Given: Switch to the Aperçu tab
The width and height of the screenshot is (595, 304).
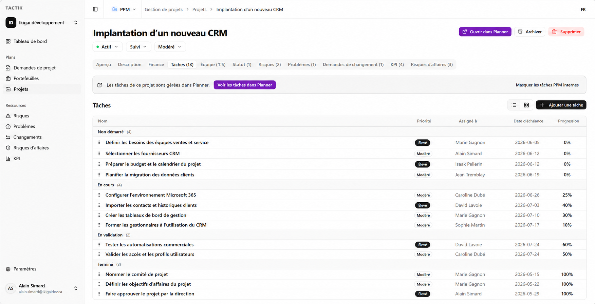Looking at the screenshot, I should (104, 65).
